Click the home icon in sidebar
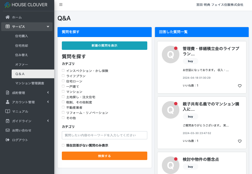 (8, 17)
